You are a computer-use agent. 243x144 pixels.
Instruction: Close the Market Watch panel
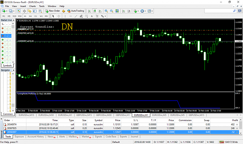coord(14,20)
